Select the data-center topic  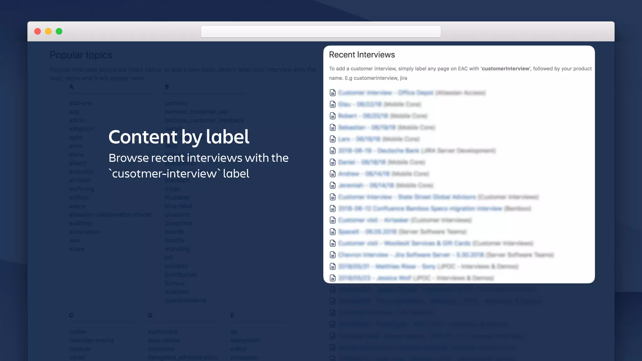pyautogui.click(x=164, y=340)
